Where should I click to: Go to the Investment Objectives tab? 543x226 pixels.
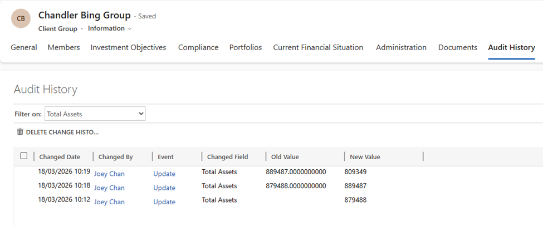(x=128, y=47)
